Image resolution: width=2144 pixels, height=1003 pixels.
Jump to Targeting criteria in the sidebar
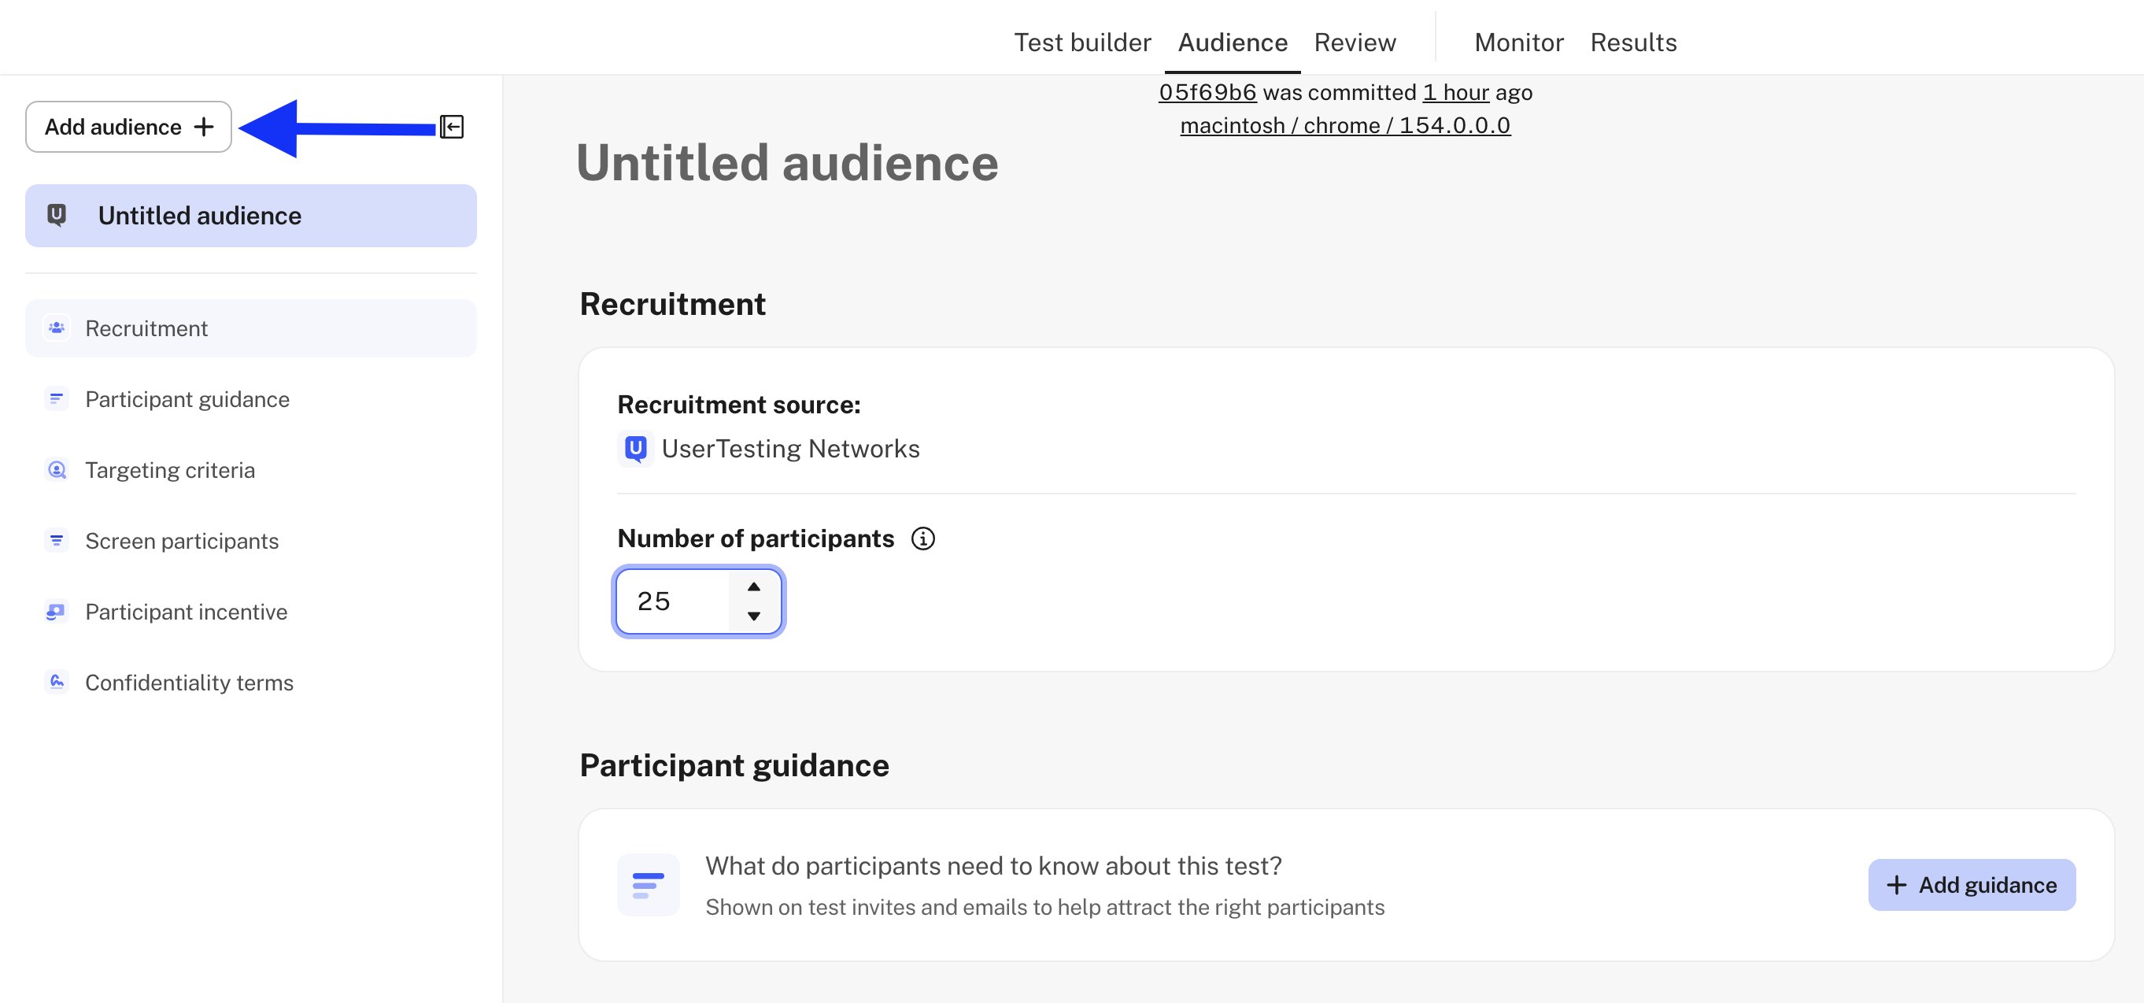click(x=250, y=469)
